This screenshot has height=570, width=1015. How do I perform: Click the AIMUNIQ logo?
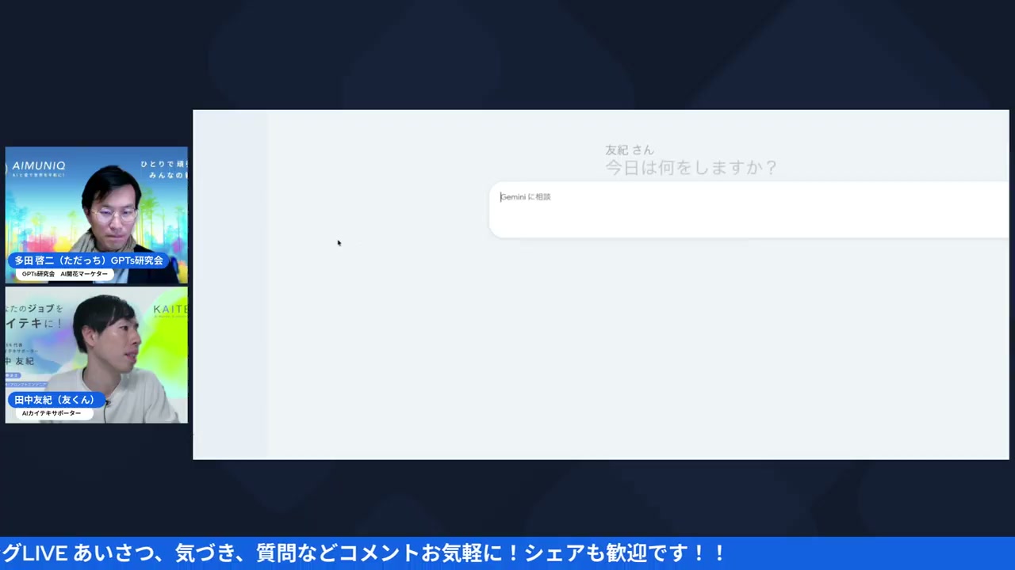pos(38,165)
